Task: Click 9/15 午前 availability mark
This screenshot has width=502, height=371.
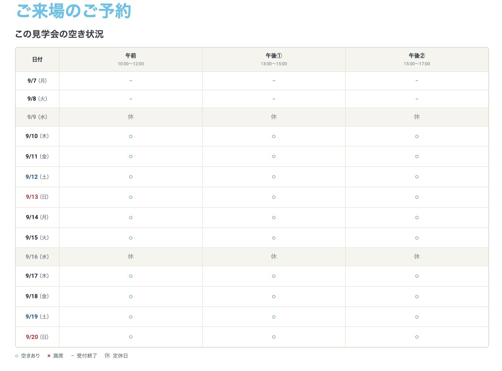Action: [x=131, y=238]
